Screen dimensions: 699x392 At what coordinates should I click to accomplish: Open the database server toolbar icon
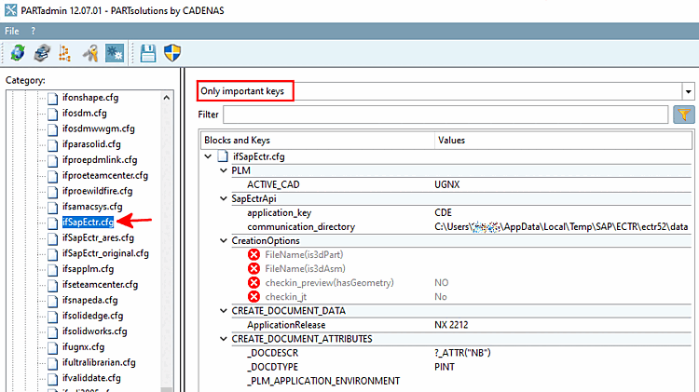click(42, 53)
